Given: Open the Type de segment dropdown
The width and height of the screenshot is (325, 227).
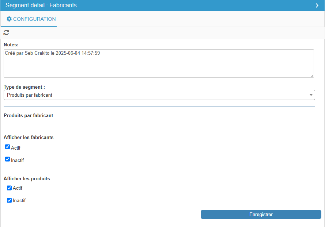Looking at the screenshot, I should point(159,95).
